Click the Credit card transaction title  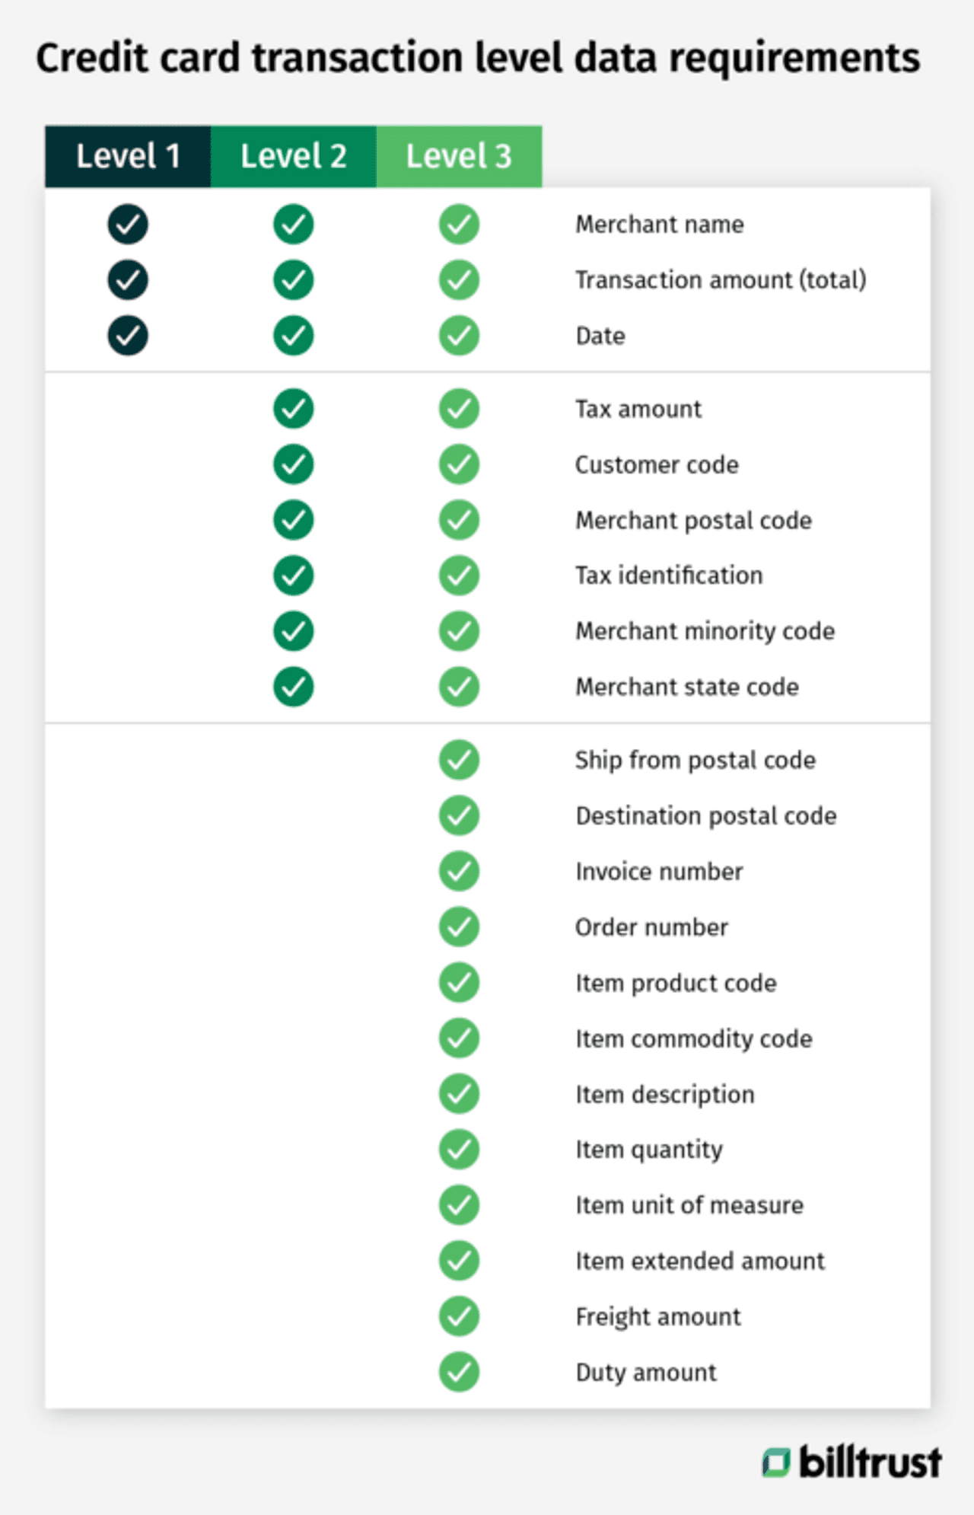tap(478, 59)
